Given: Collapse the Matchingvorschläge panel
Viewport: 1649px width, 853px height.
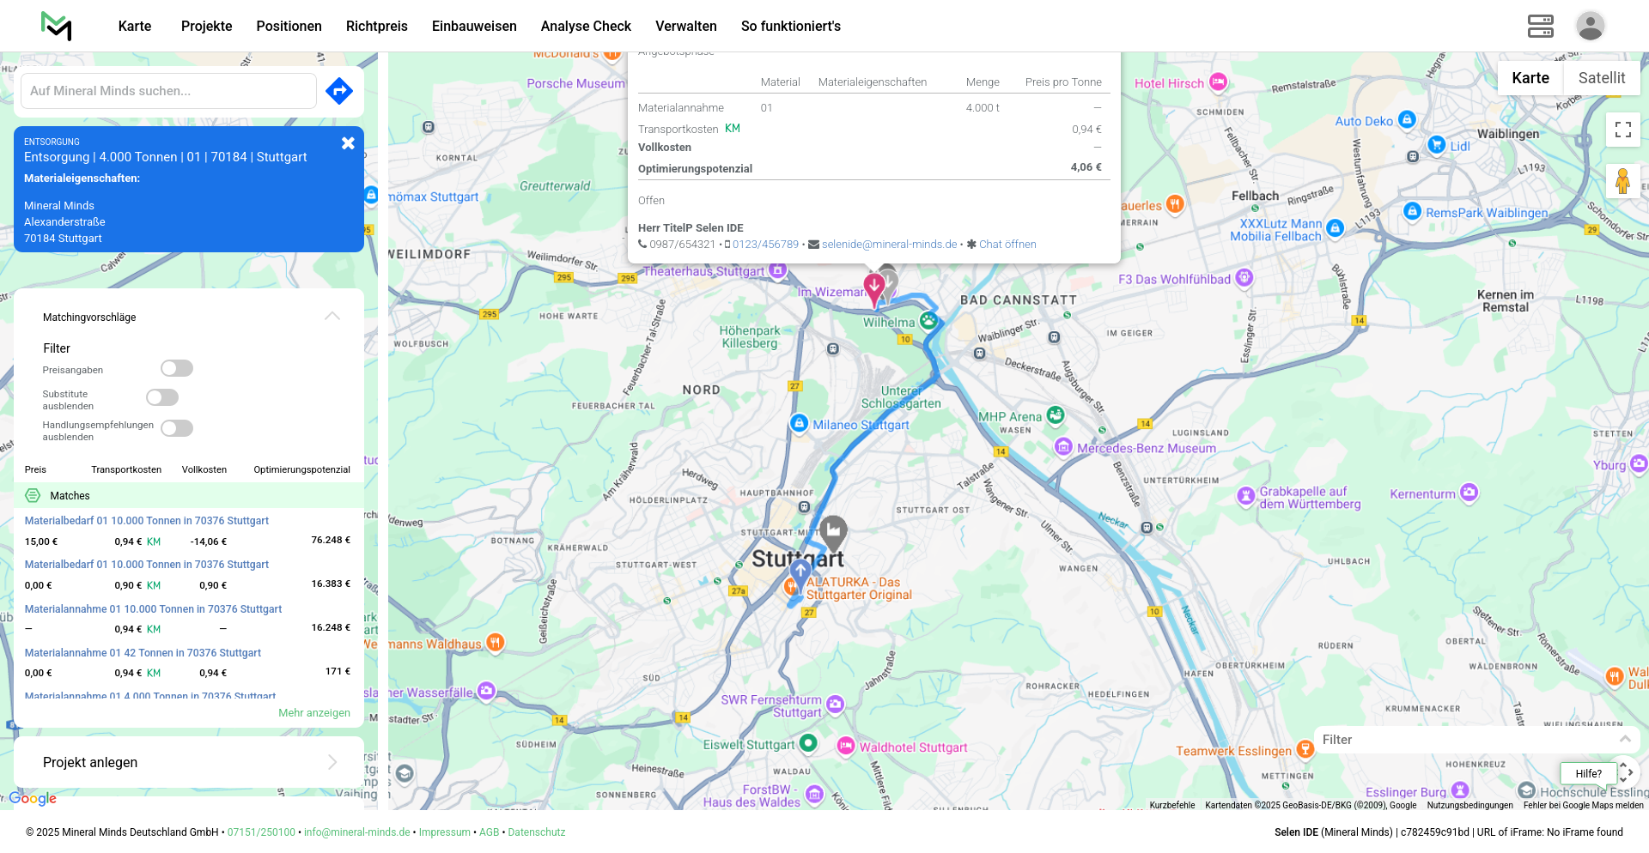Looking at the screenshot, I should pos(332,317).
